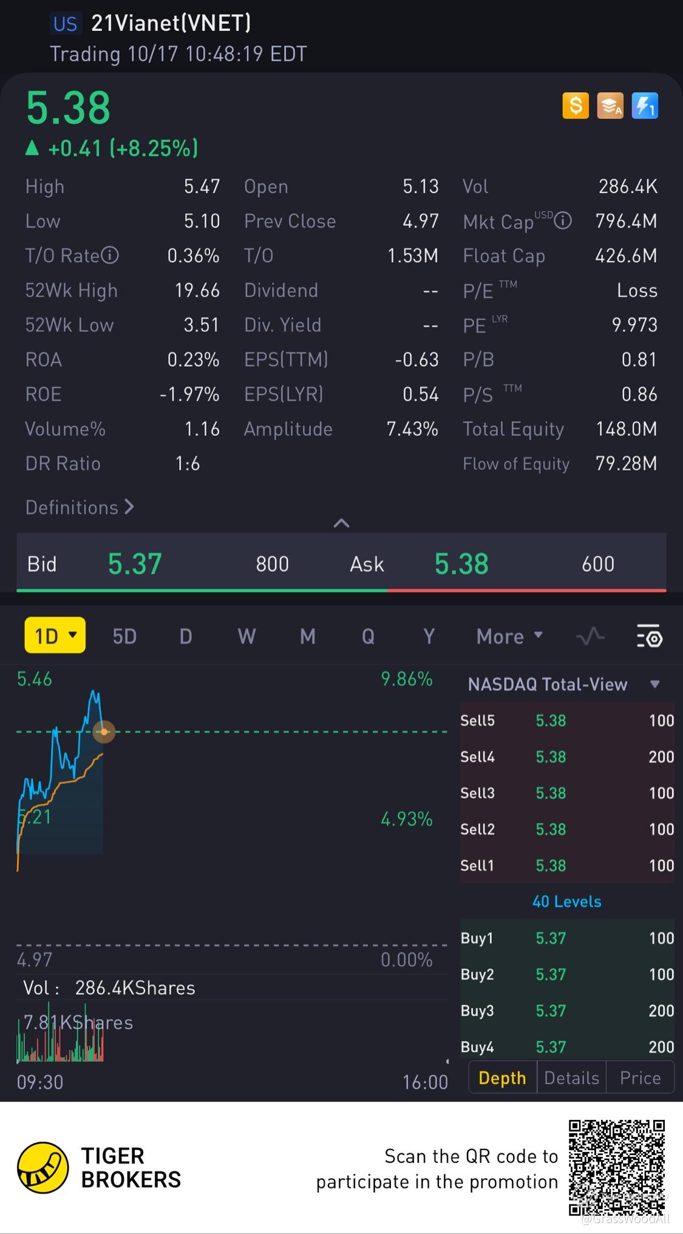The image size is (683, 1234).
Task: Tap the Bid price 5.37
Action: (x=135, y=564)
